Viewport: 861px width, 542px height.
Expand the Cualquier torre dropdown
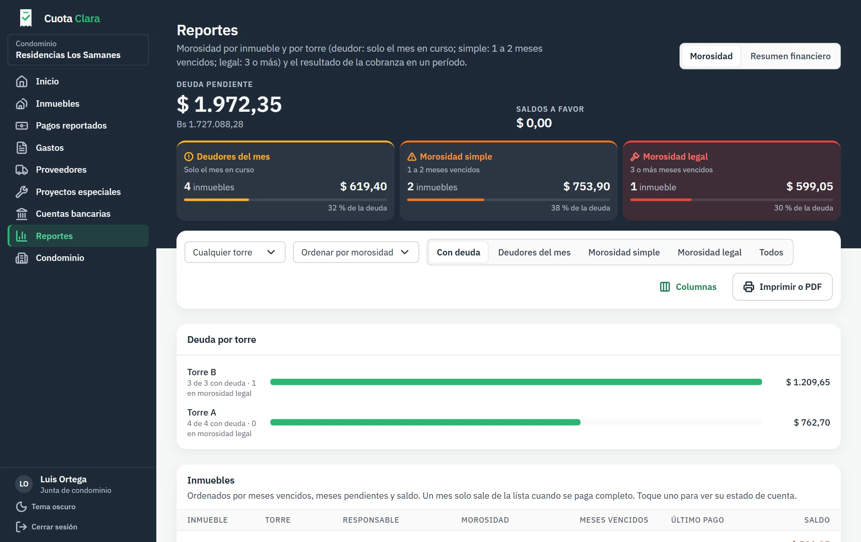coord(235,252)
